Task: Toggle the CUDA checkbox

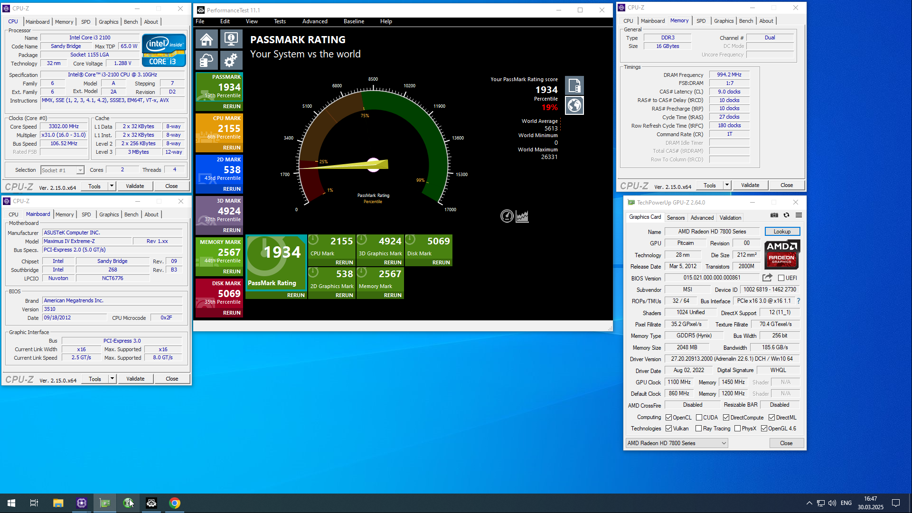Action: tap(699, 418)
